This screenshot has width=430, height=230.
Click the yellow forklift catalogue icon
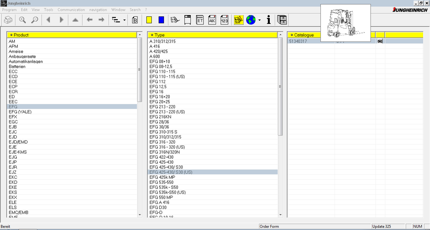point(239,20)
